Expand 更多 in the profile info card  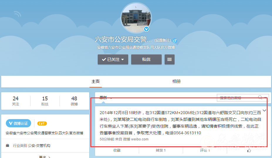coord(44,157)
